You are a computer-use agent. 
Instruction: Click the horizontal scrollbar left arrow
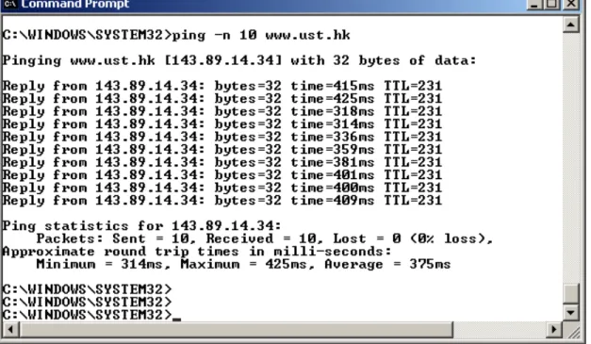(x=10, y=330)
